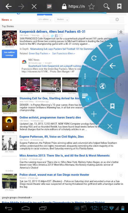Play the ESPN video thumbnail
Screen dimensions: 128x213
coord(30,85)
